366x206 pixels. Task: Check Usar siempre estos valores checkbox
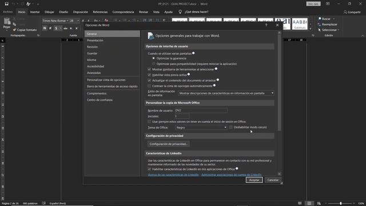coord(149,122)
